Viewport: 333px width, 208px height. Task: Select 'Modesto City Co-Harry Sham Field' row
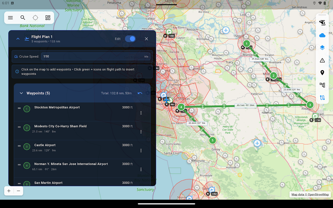pos(82,131)
